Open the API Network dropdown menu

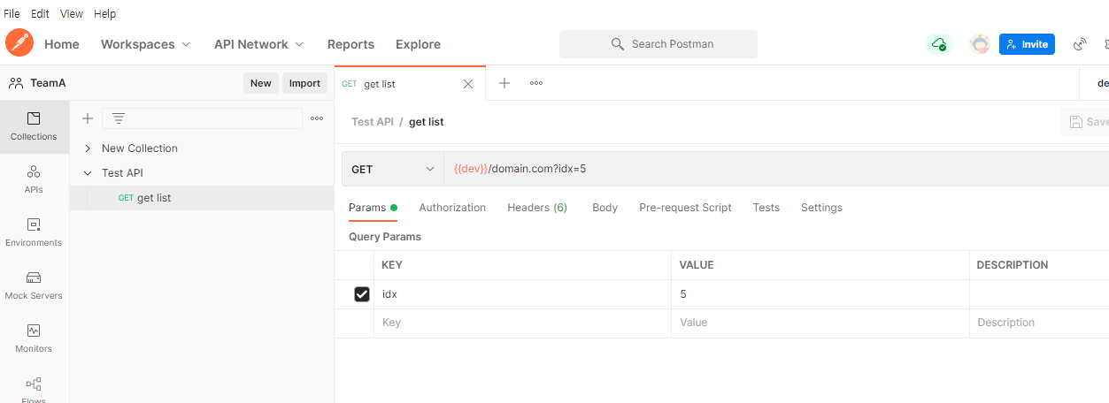258,44
